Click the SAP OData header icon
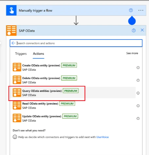Image resolution: width=149 pixels, height=155 pixels. [x=11, y=31]
